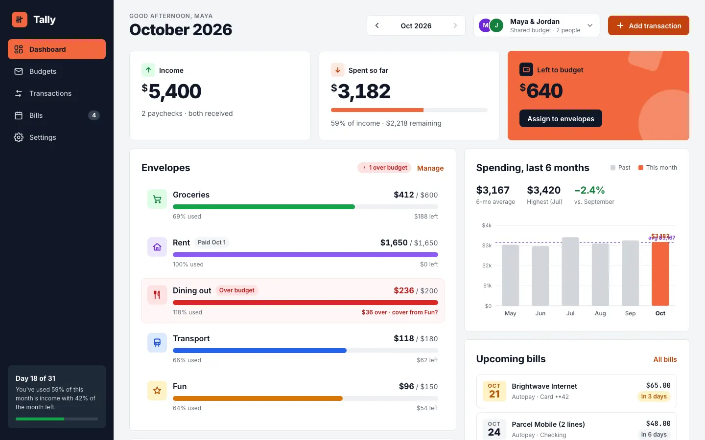This screenshot has height=440, width=705.
Task: Open the Parcel Mobile (2 lines) bill
Action: pyautogui.click(x=577, y=426)
